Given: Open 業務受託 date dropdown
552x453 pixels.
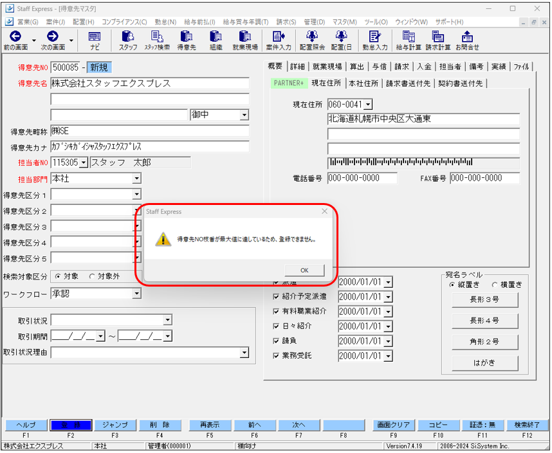Looking at the screenshot, I should (x=388, y=356).
